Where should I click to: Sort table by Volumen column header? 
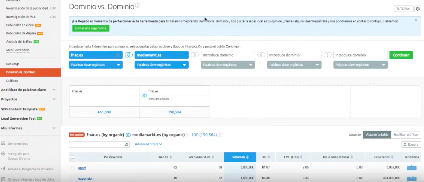tap(240, 157)
